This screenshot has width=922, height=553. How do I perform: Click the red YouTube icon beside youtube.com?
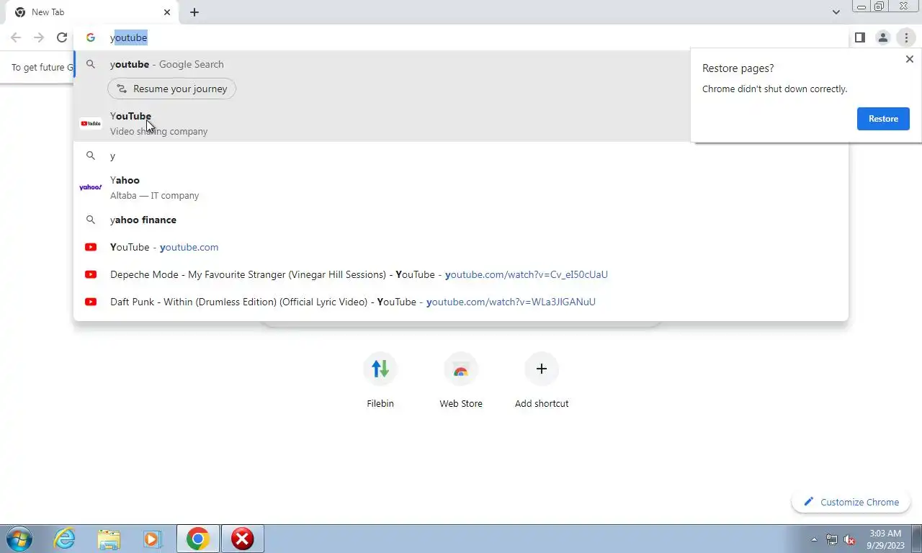(91, 247)
